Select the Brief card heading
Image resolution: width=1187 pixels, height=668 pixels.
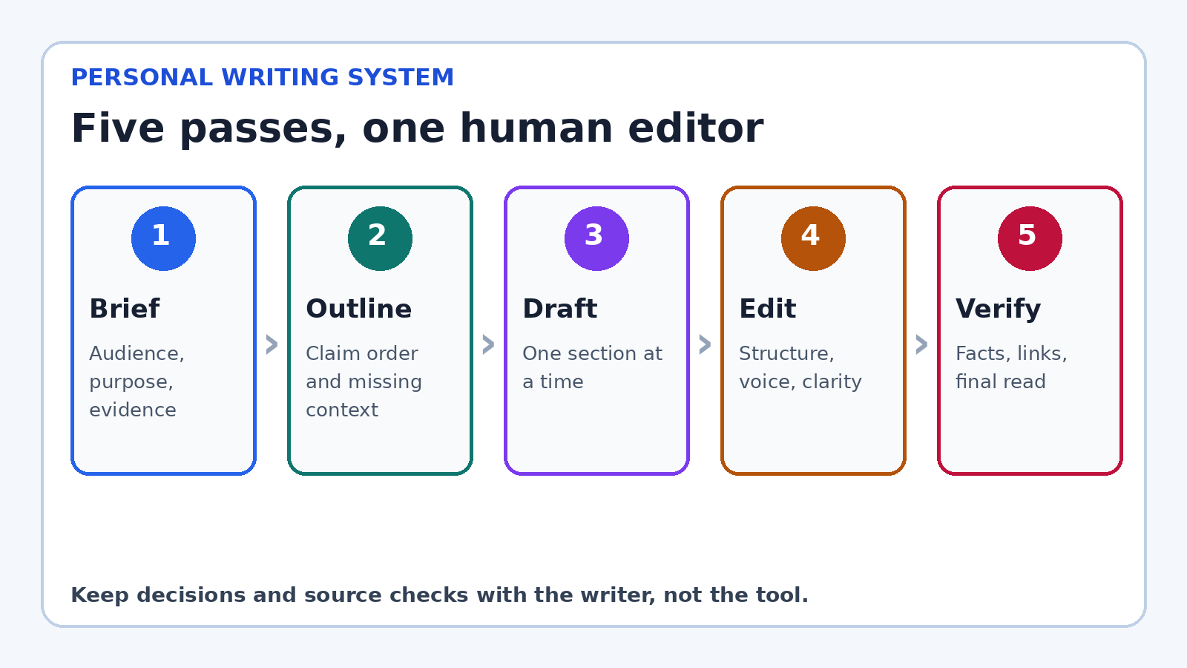pos(125,309)
